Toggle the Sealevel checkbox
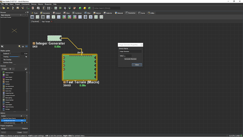 (x=2, y=54)
